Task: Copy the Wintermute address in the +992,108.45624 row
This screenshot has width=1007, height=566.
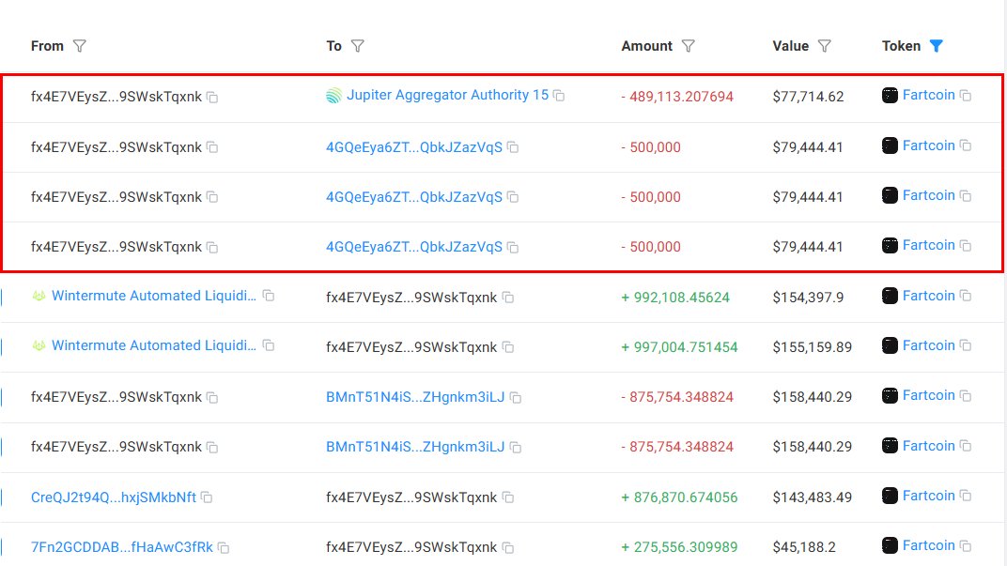Action: click(269, 296)
